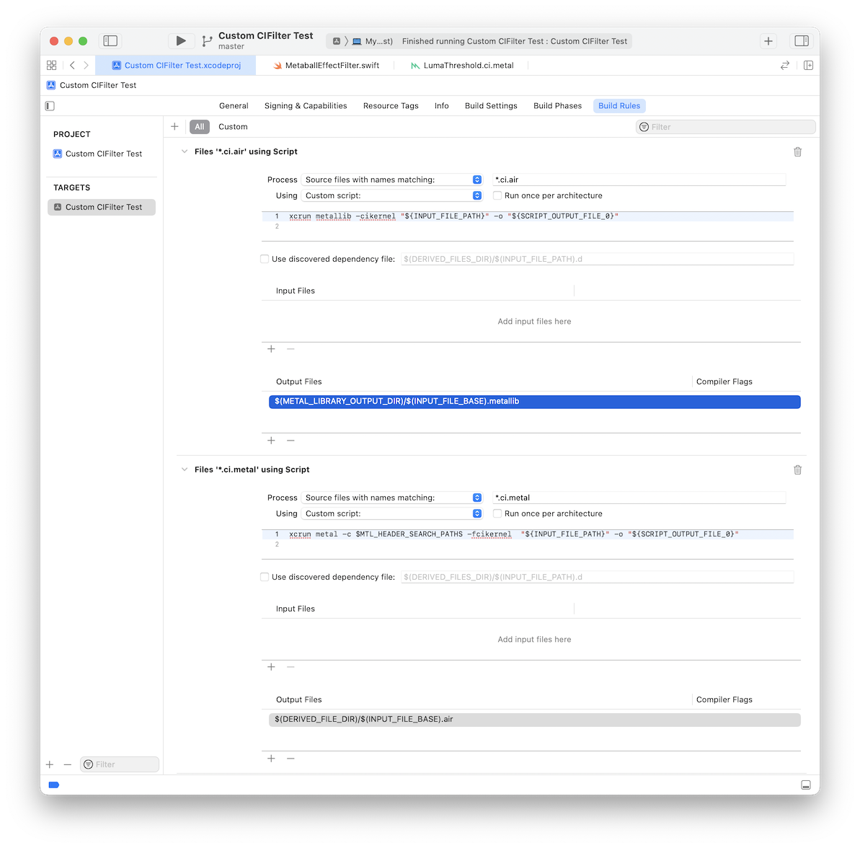The height and width of the screenshot is (848, 860).
Task: Click the targets Filter field
Action: pos(120,764)
